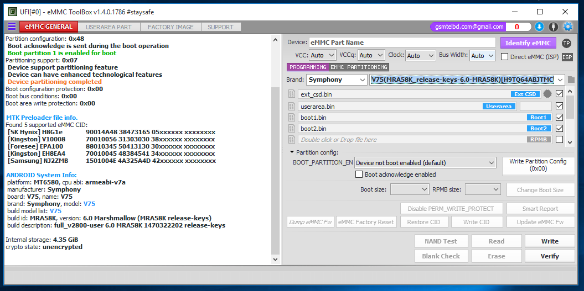Image resolution: width=584 pixels, height=291 pixels.
Task: Uncheck the userarea.bin row checkbox
Action: [559, 106]
